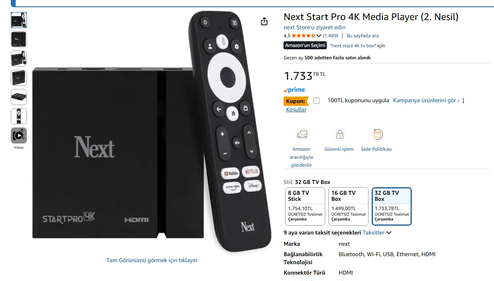This screenshot has width=494, height=281.
Task: Click the İade Politikası return icon
Action: click(x=377, y=134)
